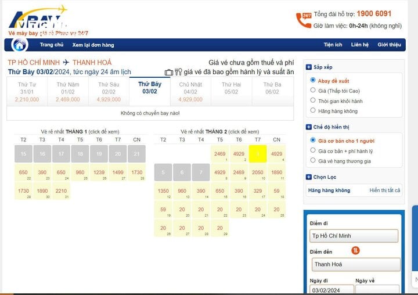Toggle the Chọn Lọc filter section
This screenshot has height=295, width=418.
[309, 177]
